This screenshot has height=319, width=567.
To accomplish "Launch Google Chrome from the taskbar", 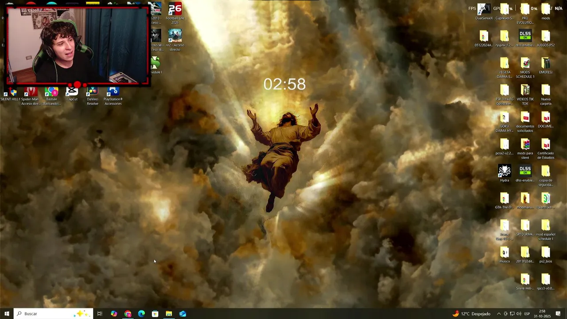I will pos(128,314).
